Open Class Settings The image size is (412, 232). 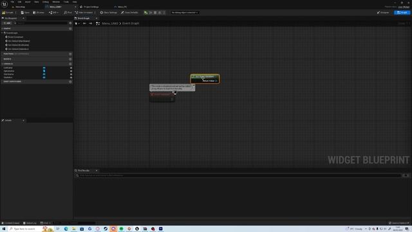tap(109, 12)
